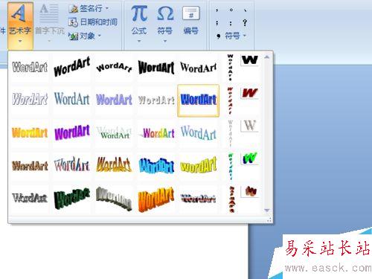Select the italic outlined WordArt style
The image size is (372, 279).
(x=30, y=100)
